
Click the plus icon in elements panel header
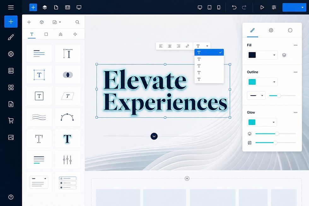pos(29,22)
